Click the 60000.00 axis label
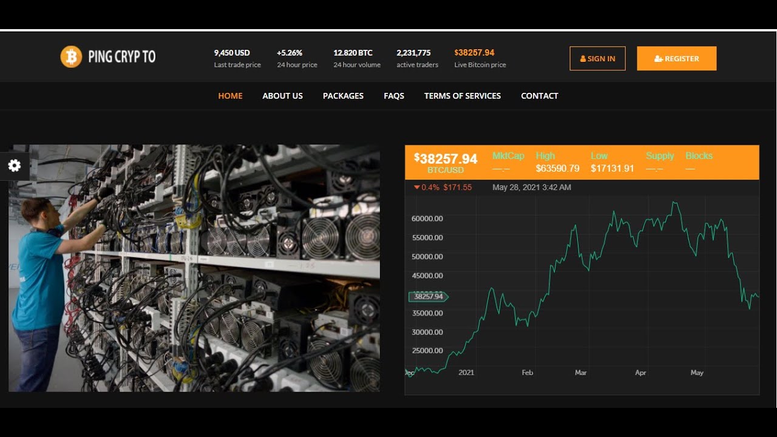The height and width of the screenshot is (437, 777). point(427,218)
